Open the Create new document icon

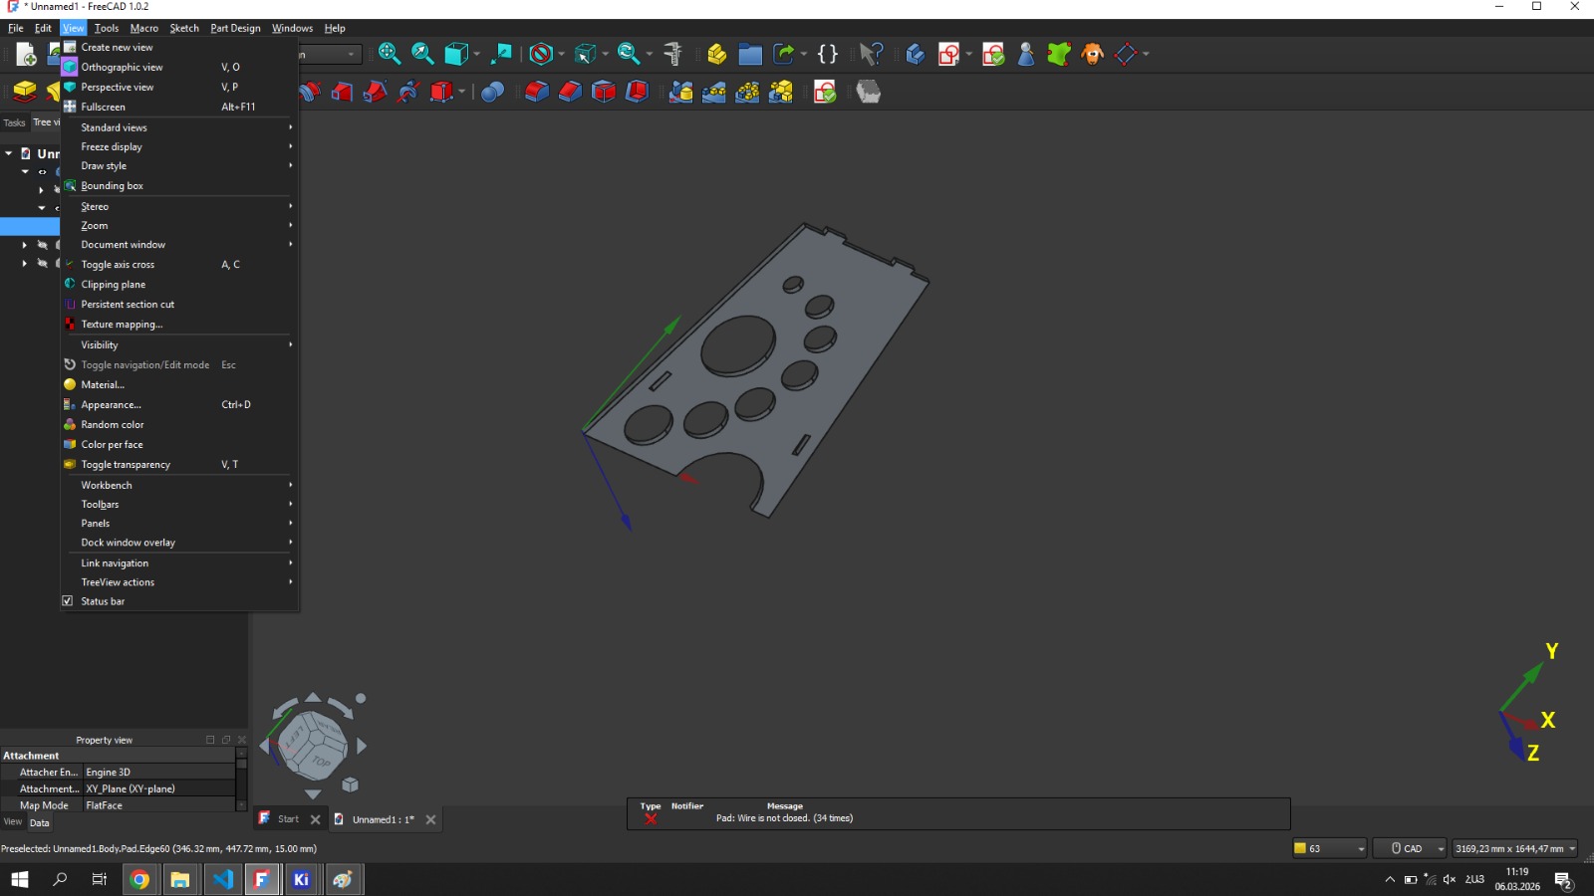(24, 55)
